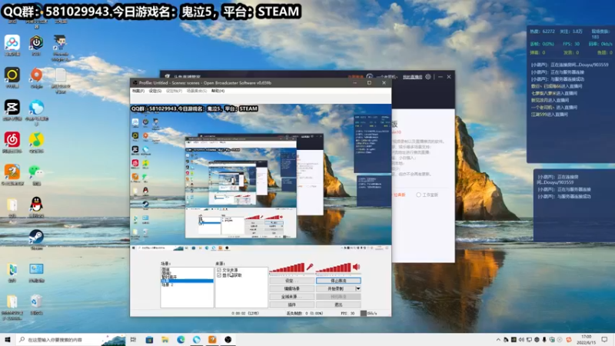Image resolution: width=615 pixels, height=346 pixels.
Task: Launch WeChat from the desktop
Action: tap(36, 175)
